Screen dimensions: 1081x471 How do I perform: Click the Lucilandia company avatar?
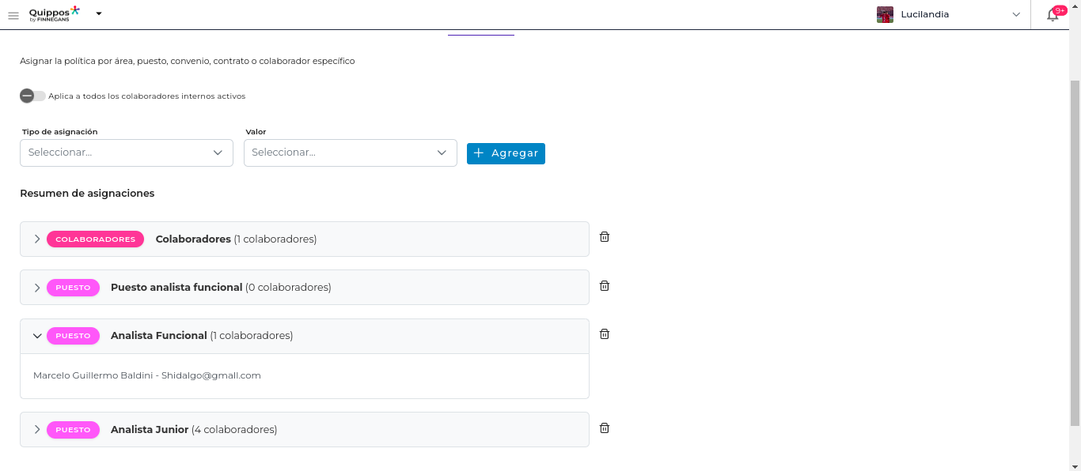[885, 14]
